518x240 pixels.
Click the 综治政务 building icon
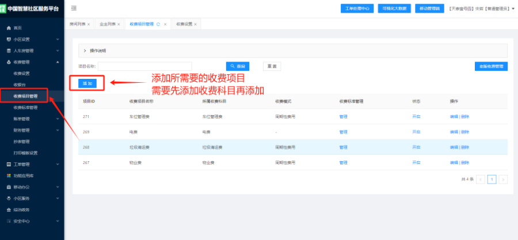[x=9, y=210]
